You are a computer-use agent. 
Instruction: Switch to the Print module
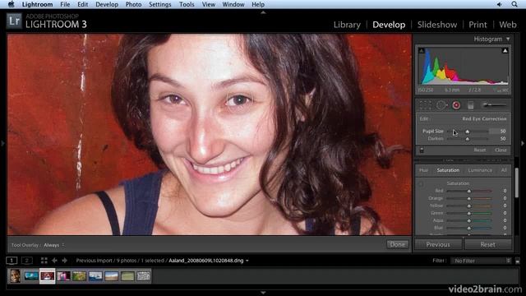pyautogui.click(x=478, y=25)
